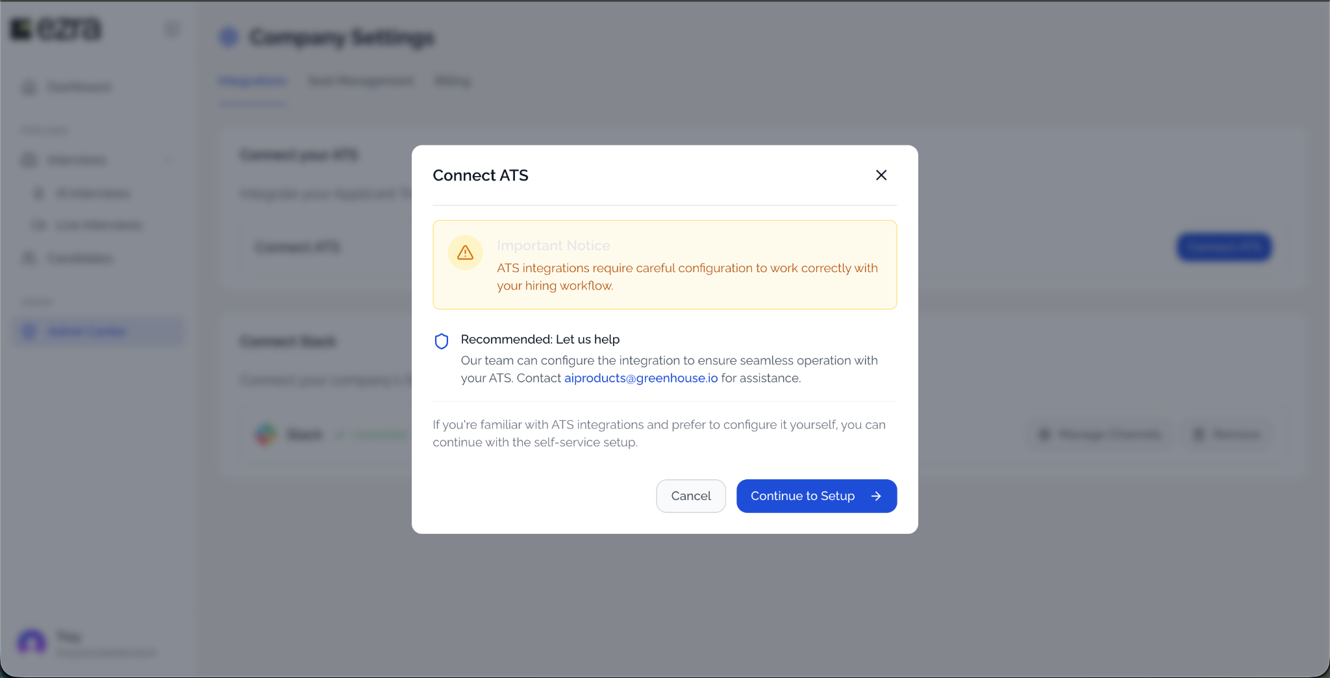Screen dimensions: 1330x678
Task: Click Cancel in the dialog
Action: tap(691, 496)
